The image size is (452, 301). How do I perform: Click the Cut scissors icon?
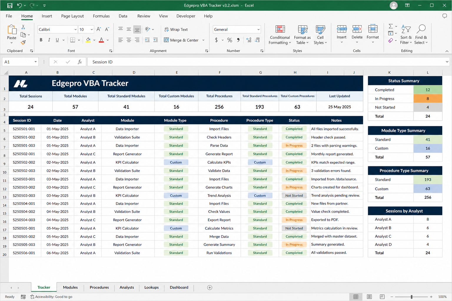23,27
